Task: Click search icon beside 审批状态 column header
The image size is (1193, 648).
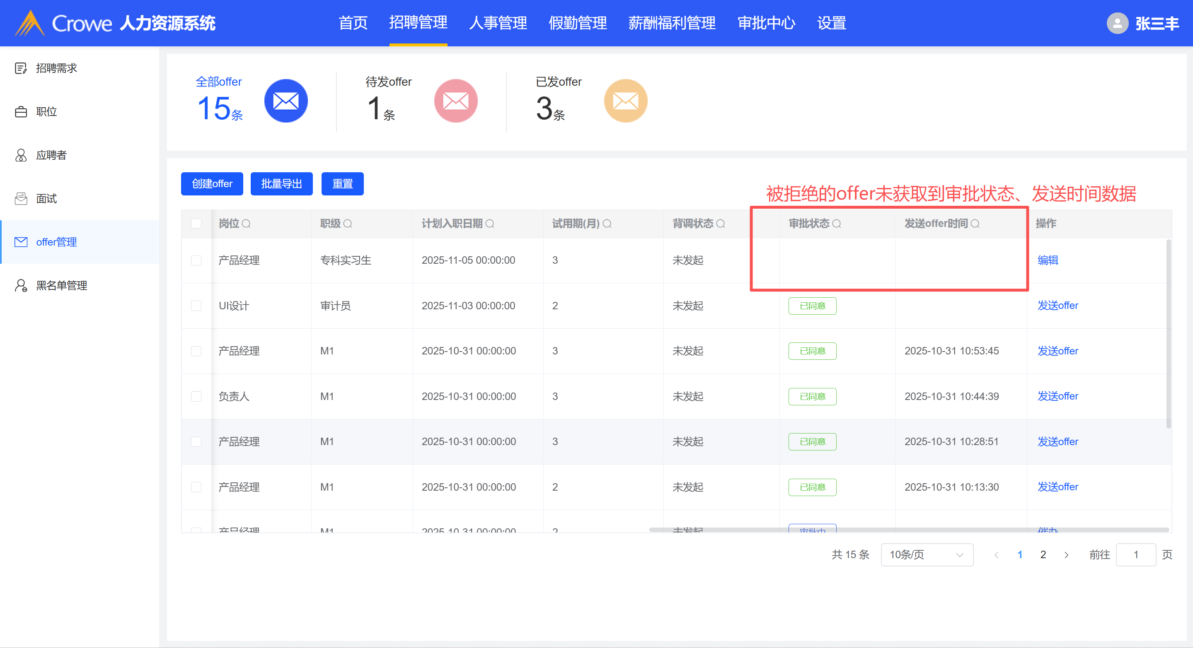Action: pos(836,224)
